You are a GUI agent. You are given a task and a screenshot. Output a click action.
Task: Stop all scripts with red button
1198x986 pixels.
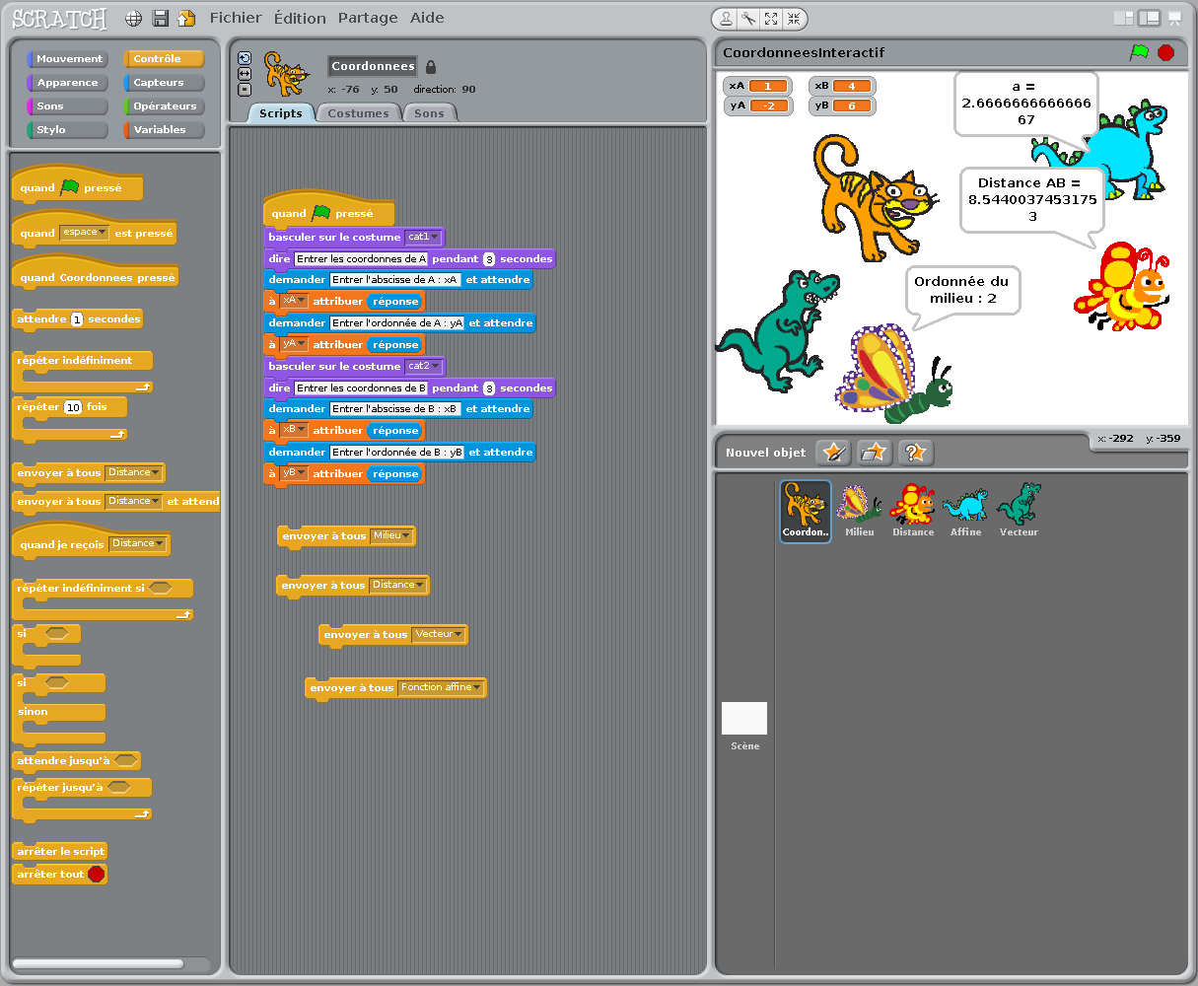tap(1166, 52)
